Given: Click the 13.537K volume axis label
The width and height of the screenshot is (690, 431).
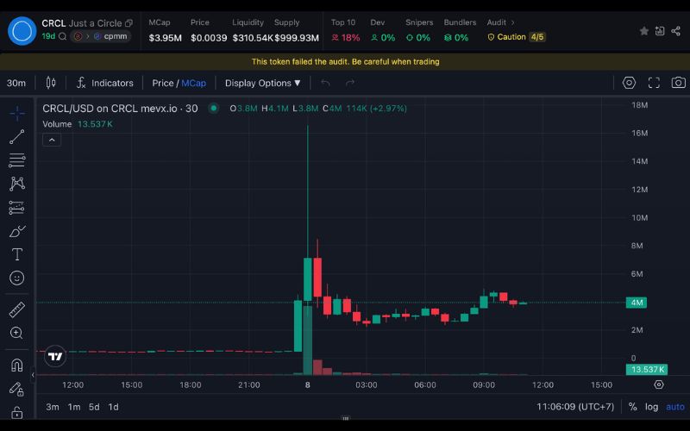Looking at the screenshot, I should [647, 370].
